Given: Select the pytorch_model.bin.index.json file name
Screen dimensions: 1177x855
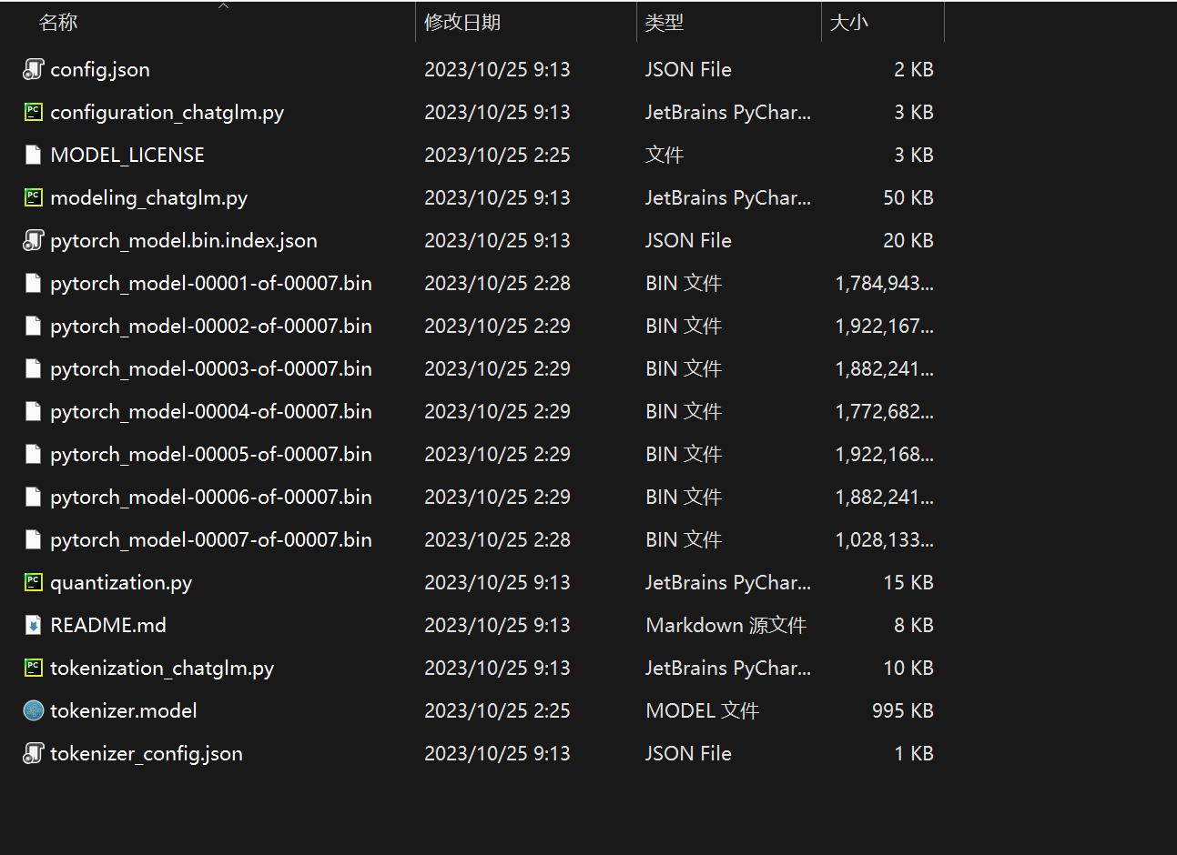Looking at the screenshot, I should (x=184, y=240).
